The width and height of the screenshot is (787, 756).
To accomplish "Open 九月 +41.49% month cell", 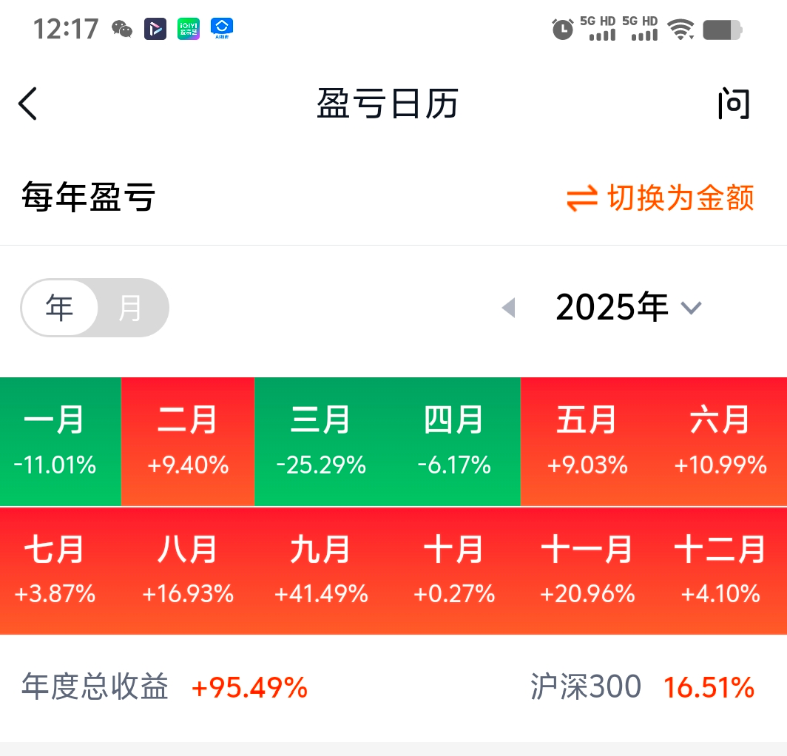I will [321, 570].
